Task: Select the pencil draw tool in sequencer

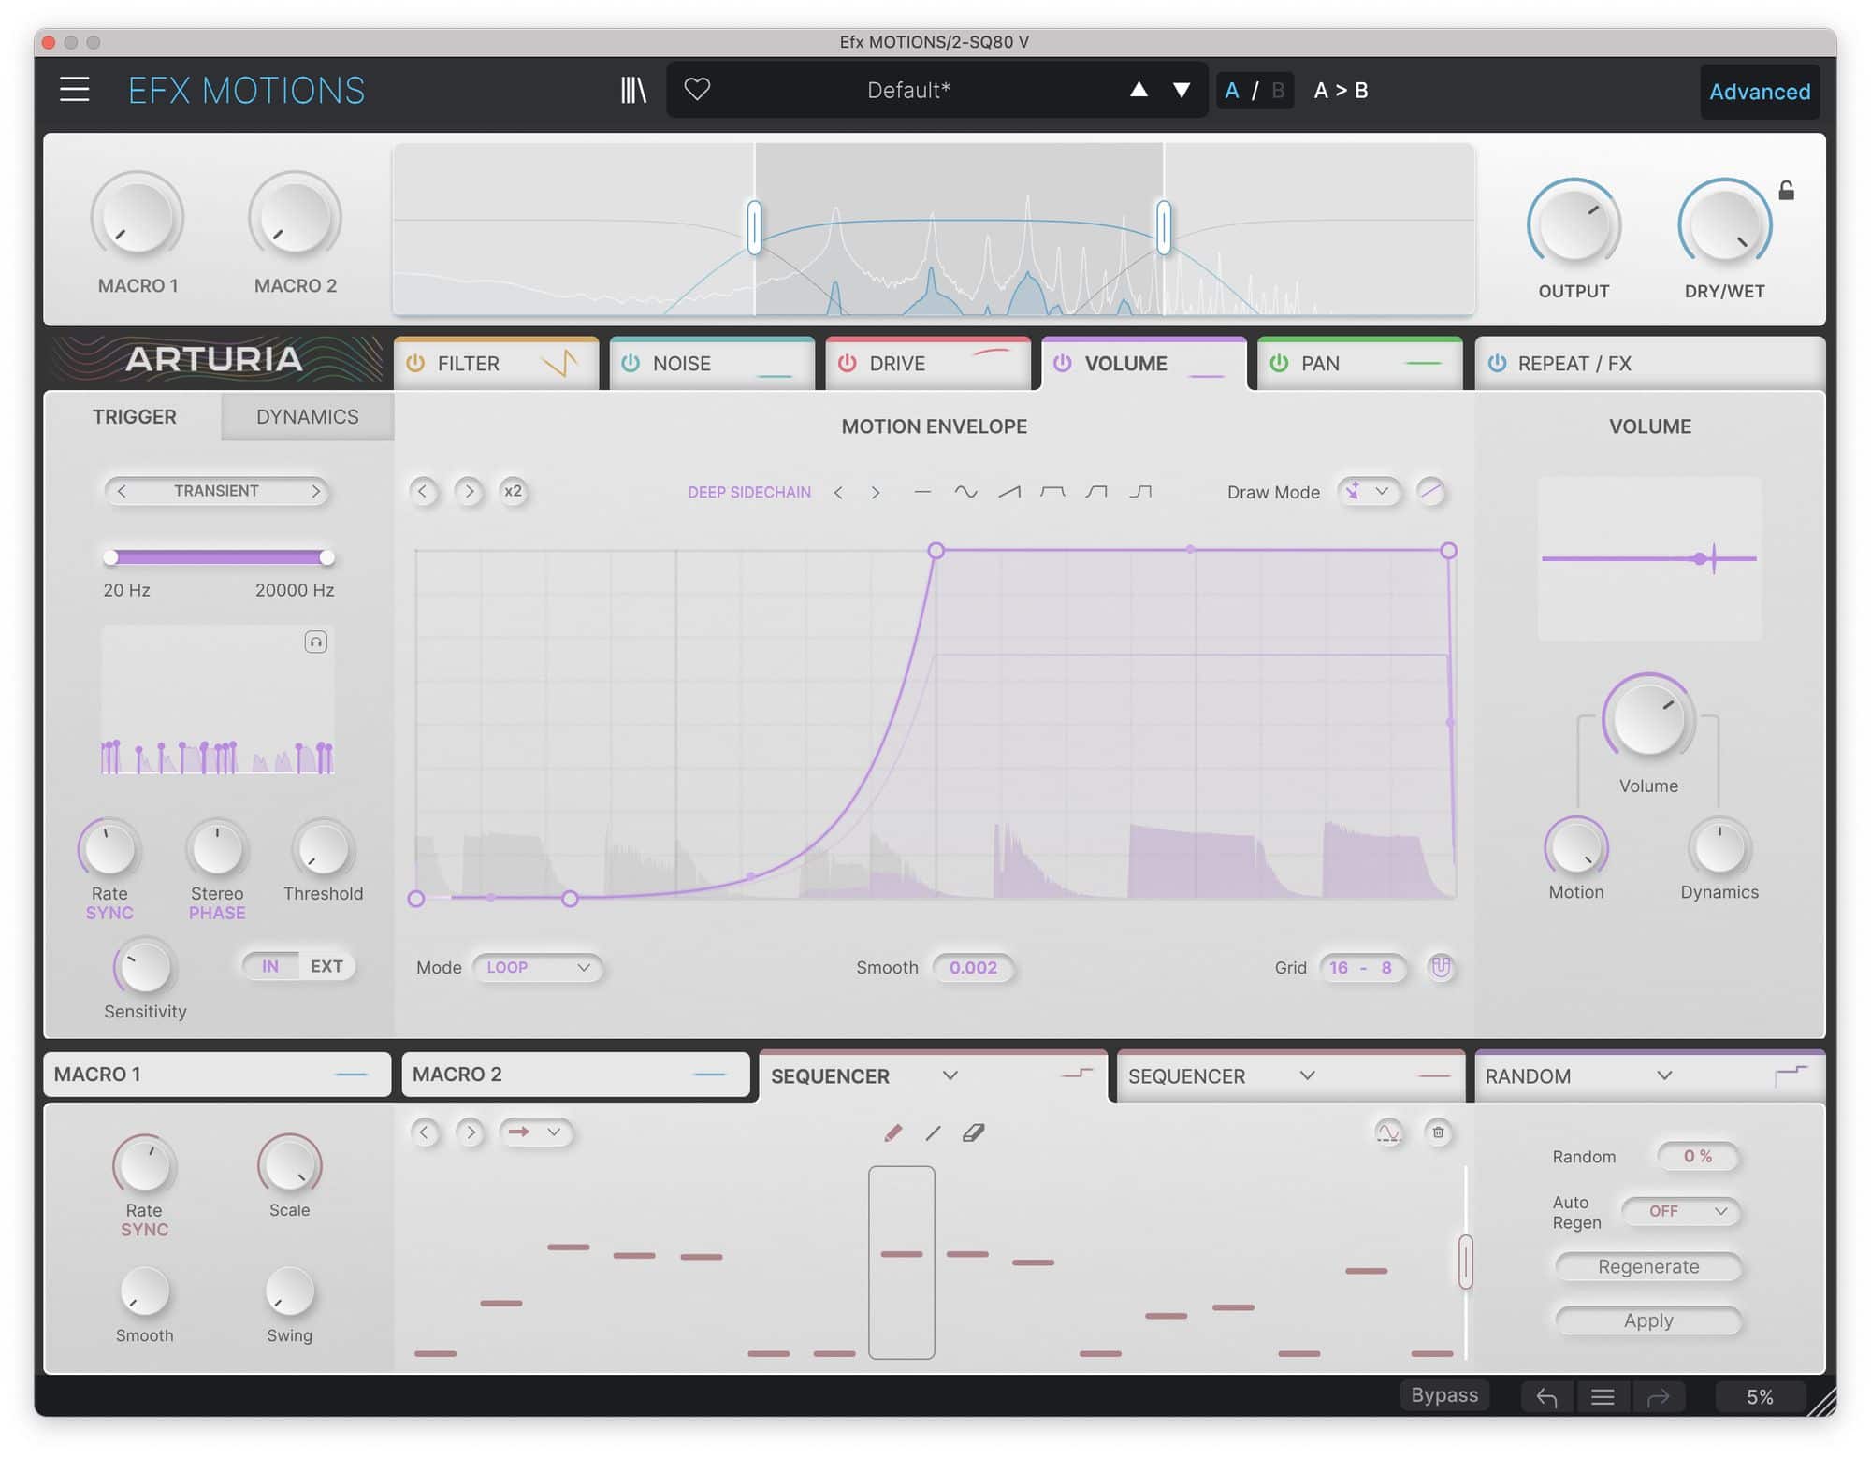Action: coord(892,1133)
